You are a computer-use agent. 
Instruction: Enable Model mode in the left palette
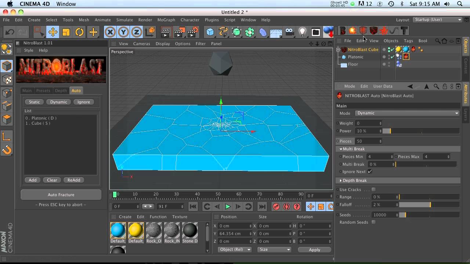(7, 66)
